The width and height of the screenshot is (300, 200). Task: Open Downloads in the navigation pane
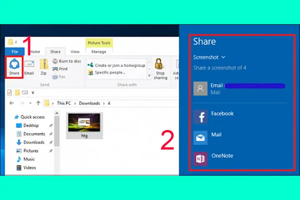30,142
